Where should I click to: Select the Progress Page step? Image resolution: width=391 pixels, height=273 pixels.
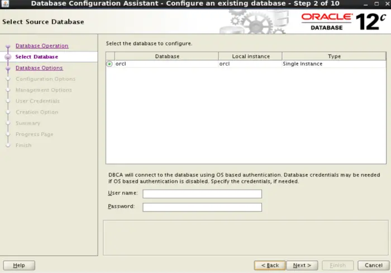[35, 134]
